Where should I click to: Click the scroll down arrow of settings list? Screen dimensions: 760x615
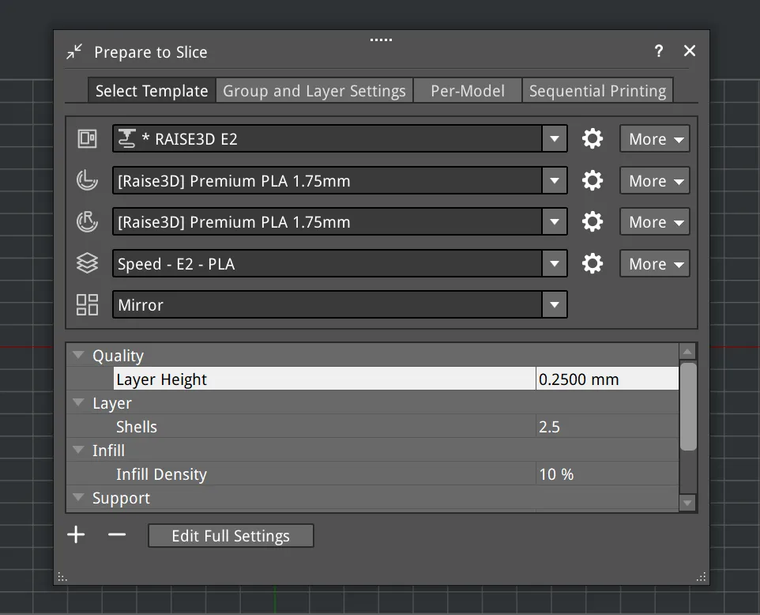point(688,503)
